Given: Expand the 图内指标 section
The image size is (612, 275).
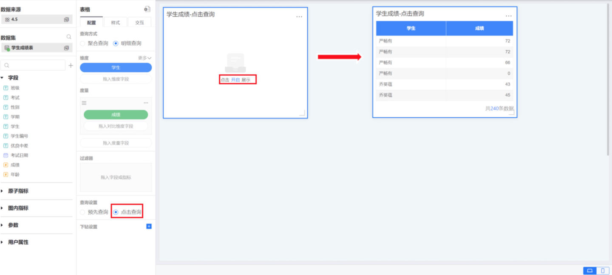Looking at the screenshot, I should pos(2,208).
